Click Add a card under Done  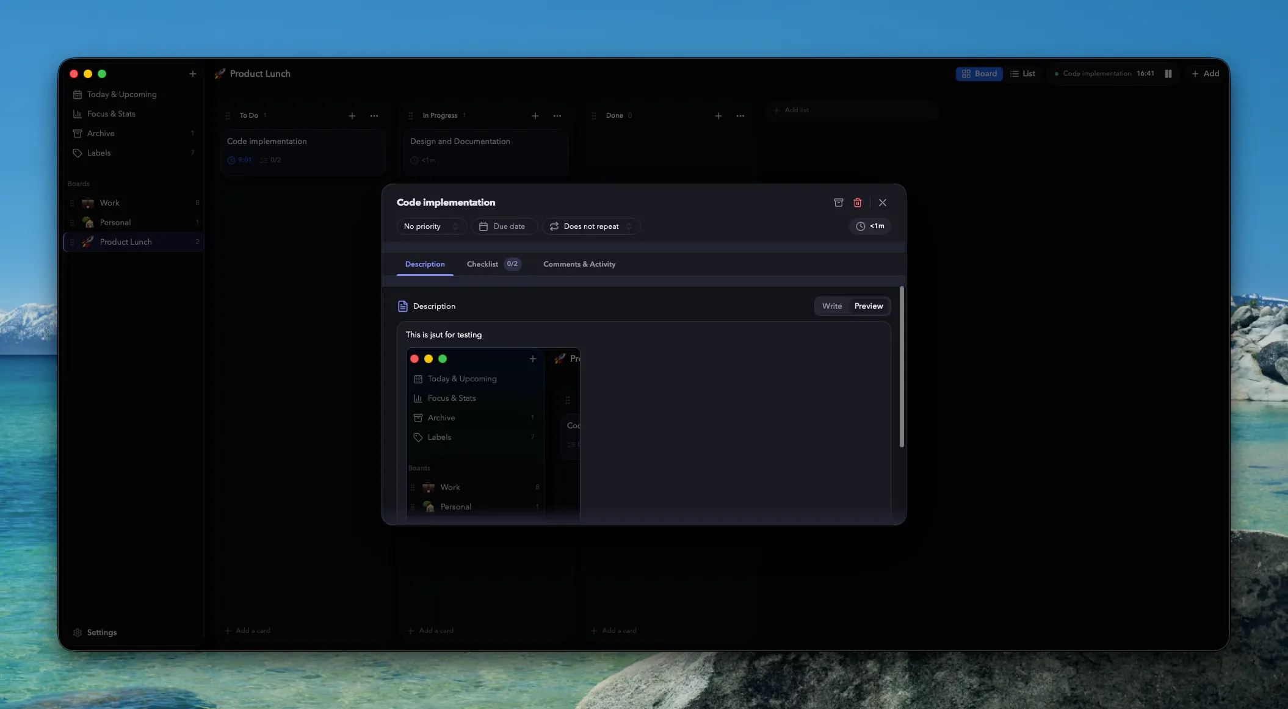pyautogui.click(x=613, y=631)
